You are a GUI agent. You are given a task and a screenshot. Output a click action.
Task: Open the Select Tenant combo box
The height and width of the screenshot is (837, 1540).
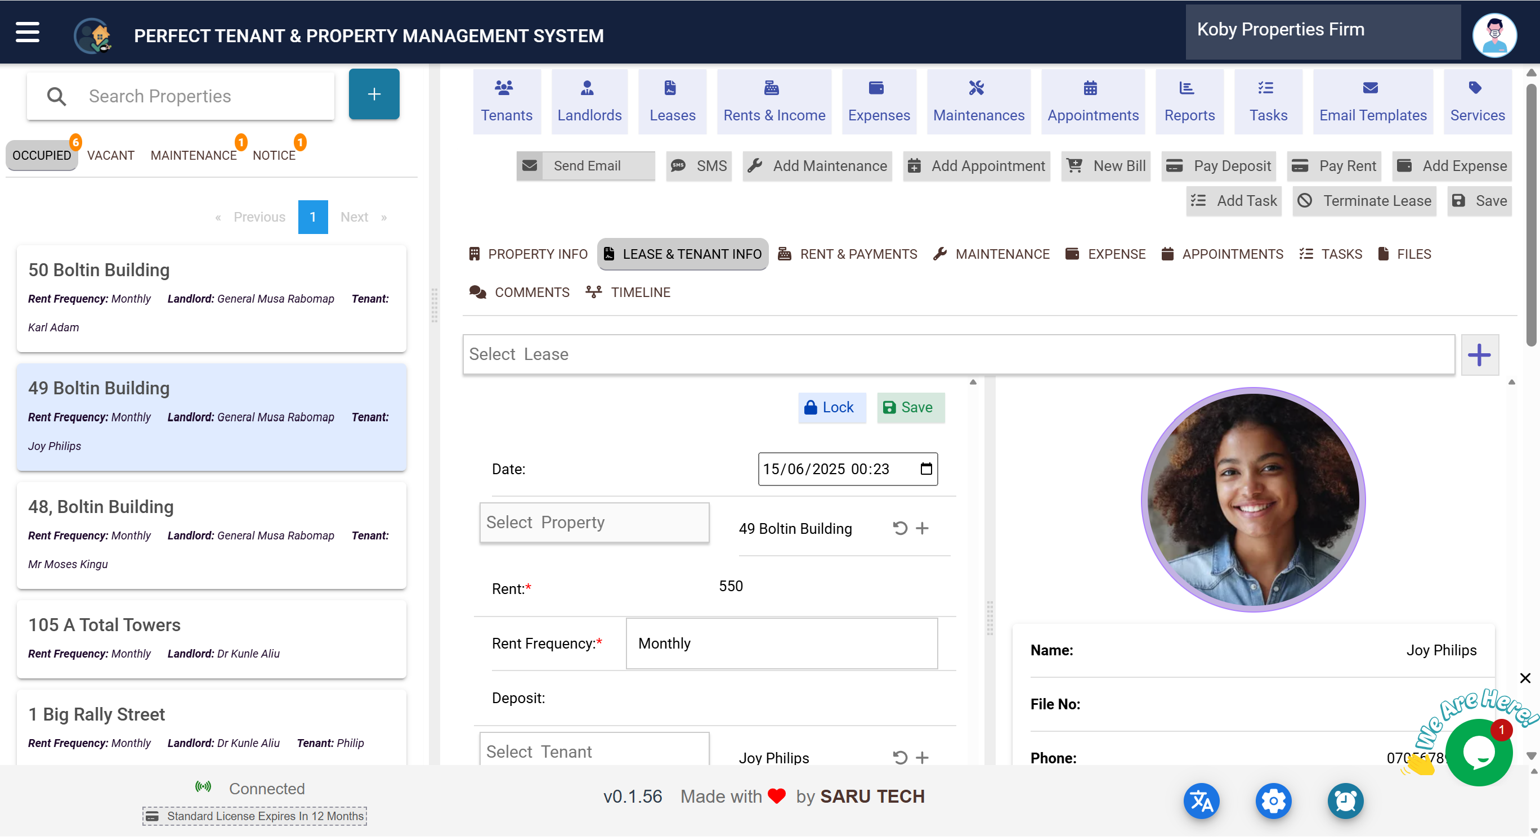pos(594,749)
